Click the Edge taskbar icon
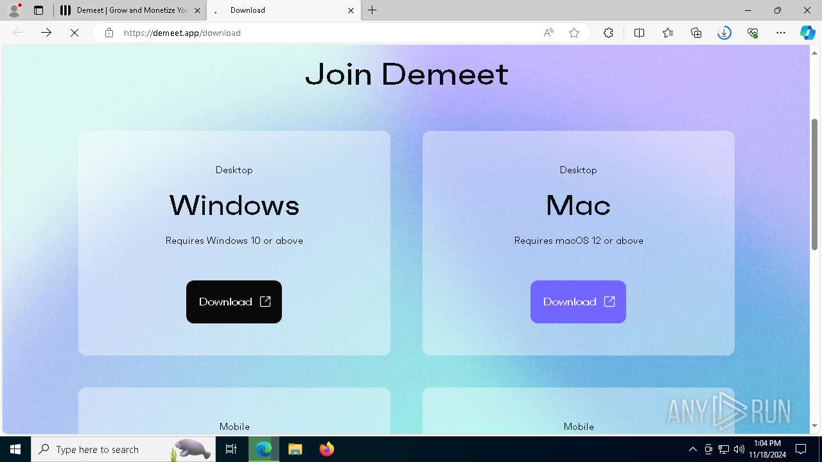Image resolution: width=822 pixels, height=462 pixels. pyautogui.click(x=264, y=449)
